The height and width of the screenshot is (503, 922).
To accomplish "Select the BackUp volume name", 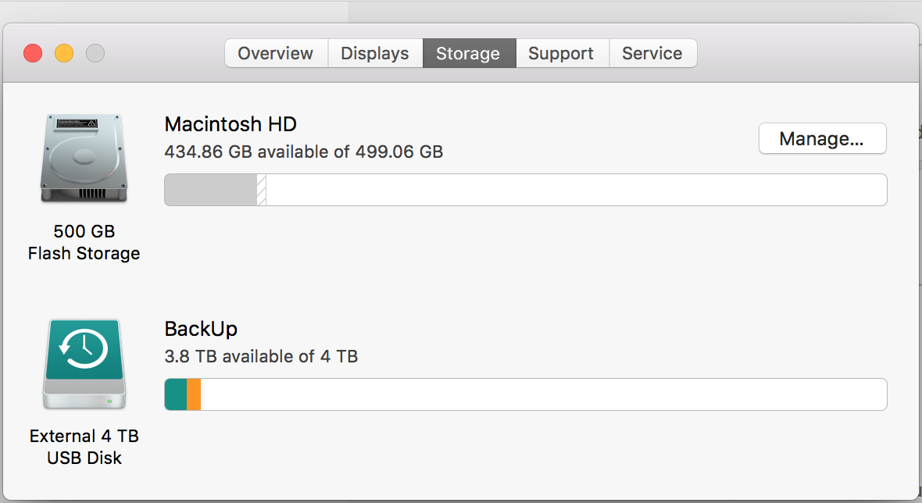I will point(201,329).
